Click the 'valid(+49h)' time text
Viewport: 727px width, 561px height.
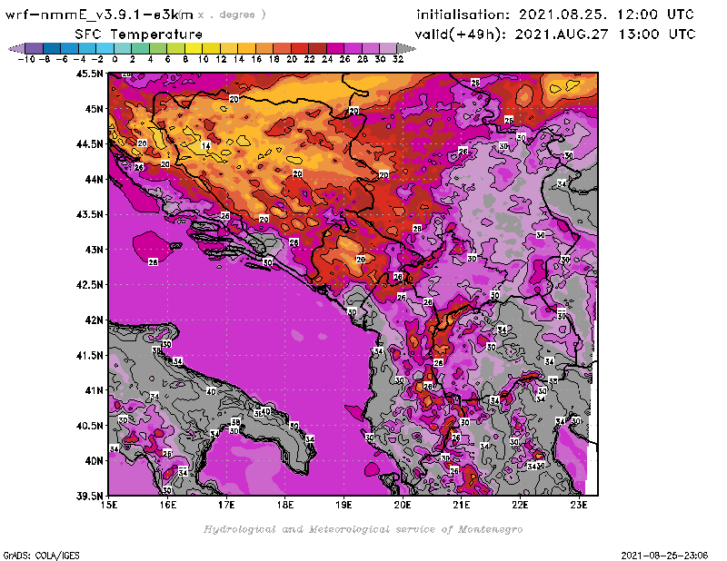555,34
